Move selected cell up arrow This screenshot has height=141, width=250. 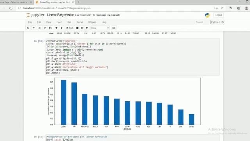point(56,28)
